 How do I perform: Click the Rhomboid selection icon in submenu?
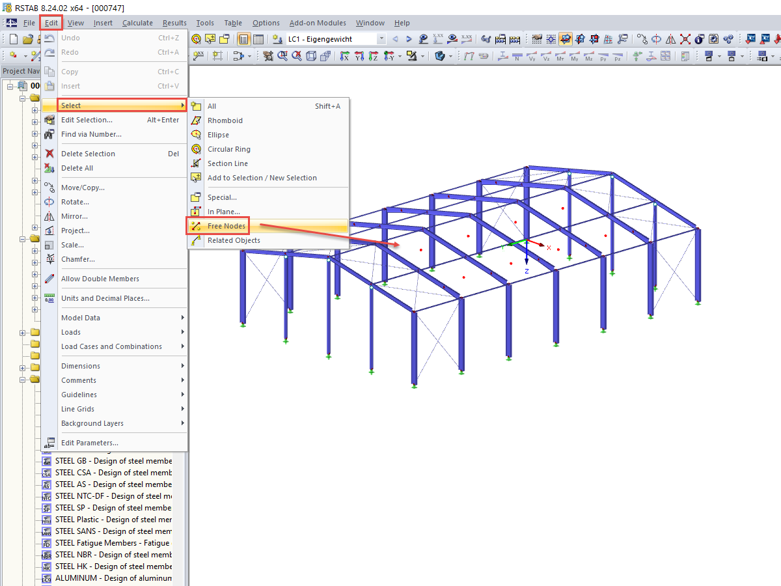196,120
